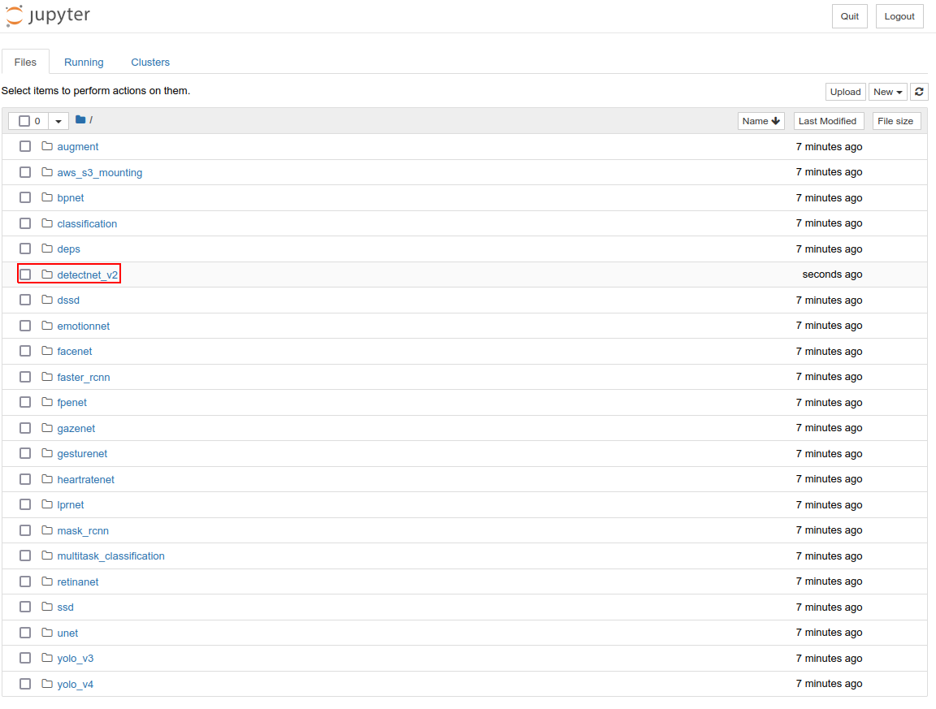Open the gazenet folder link
This screenshot has height=709, width=936.
[76, 429]
